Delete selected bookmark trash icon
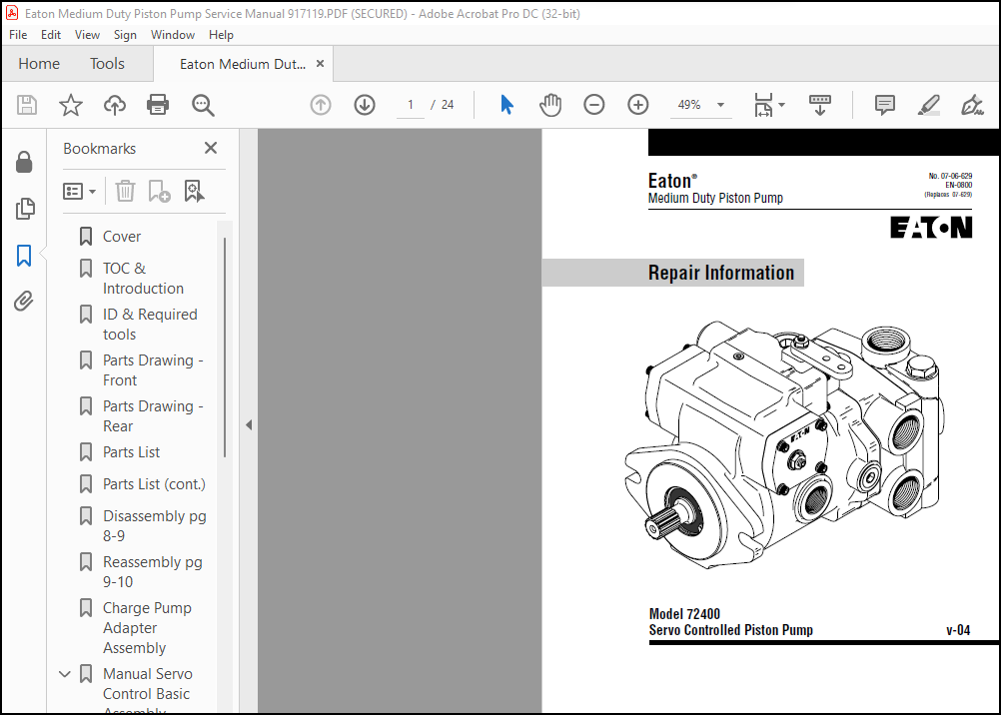 pos(125,191)
